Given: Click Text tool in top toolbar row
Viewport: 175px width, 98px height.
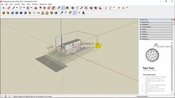Looking at the screenshot, I should click(63, 8).
